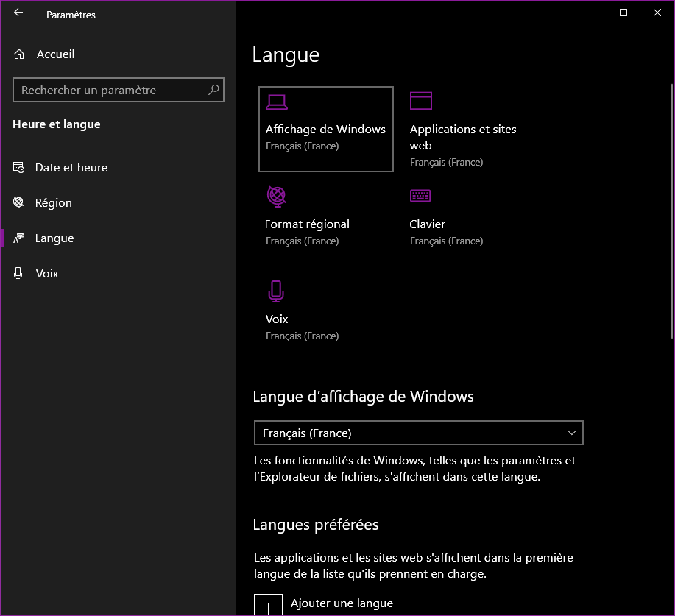Open the Français (France) display language dropdown

click(x=418, y=433)
